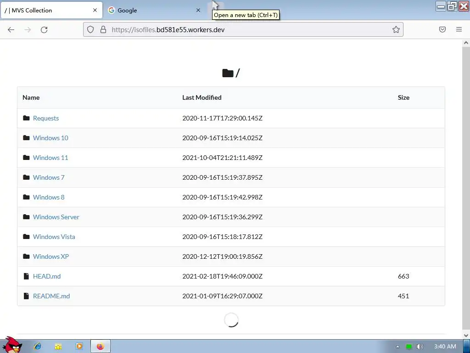Open the volume speaker tray icon

420,347
